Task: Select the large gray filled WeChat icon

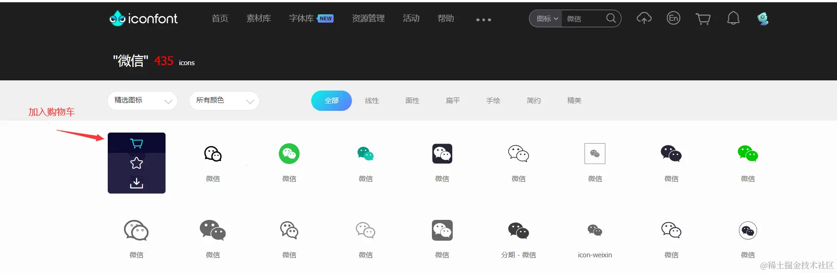Action: coord(213,230)
